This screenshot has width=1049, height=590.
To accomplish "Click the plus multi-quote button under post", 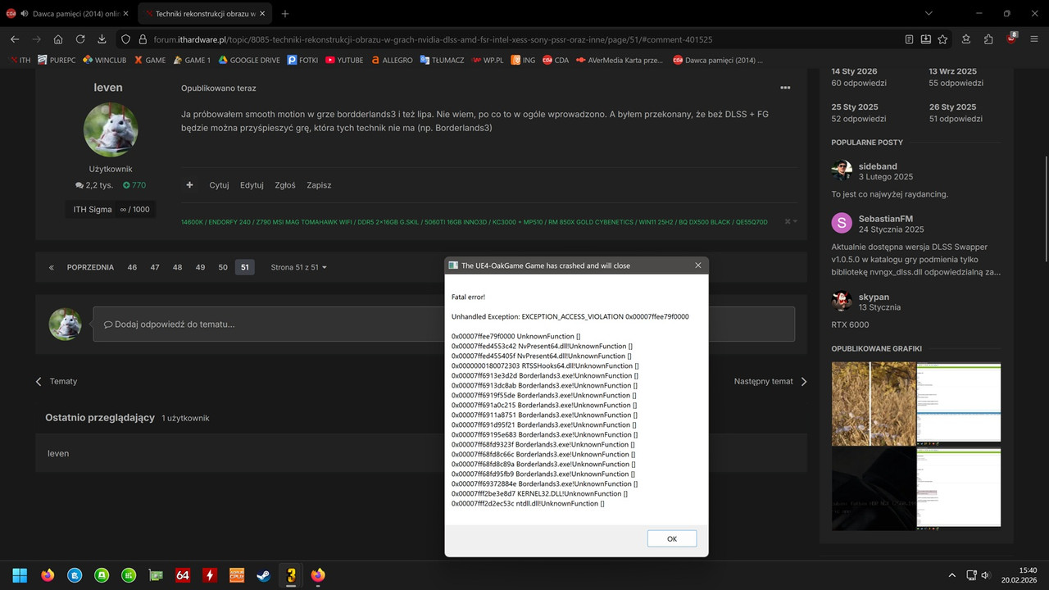I will (189, 185).
